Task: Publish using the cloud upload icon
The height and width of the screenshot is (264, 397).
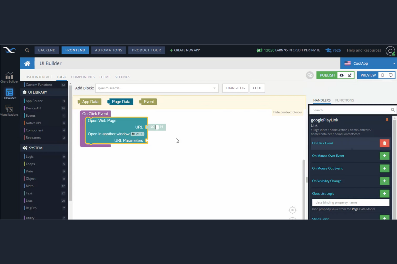Action: [x=341, y=75]
